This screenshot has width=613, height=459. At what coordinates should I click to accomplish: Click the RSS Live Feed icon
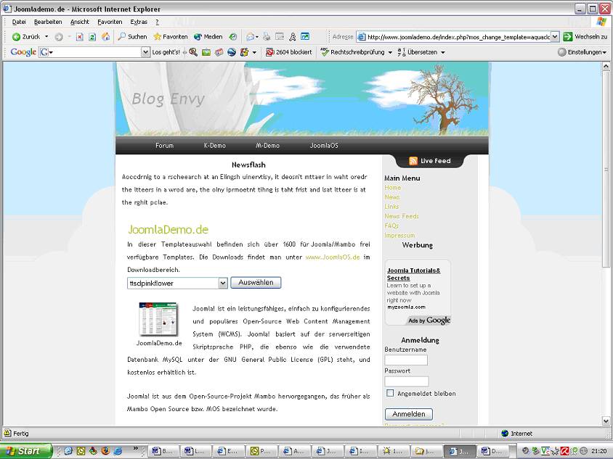pos(413,161)
